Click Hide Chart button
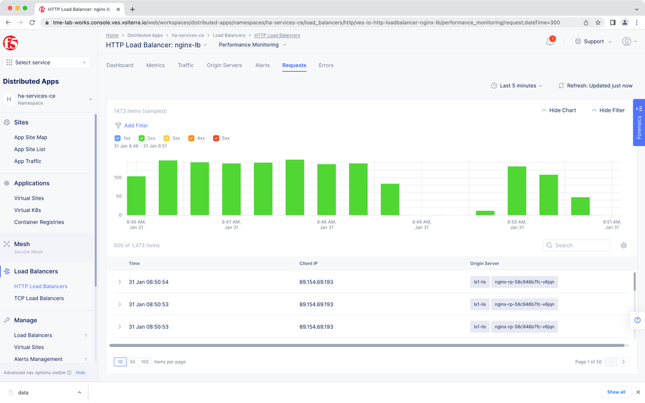This screenshot has width=645, height=403. click(558, 110)
